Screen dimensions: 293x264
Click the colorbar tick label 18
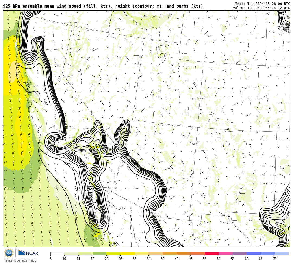(92, 259)
